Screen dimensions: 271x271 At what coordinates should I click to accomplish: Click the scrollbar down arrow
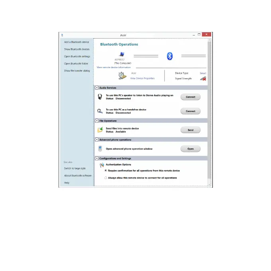point(209,185)
